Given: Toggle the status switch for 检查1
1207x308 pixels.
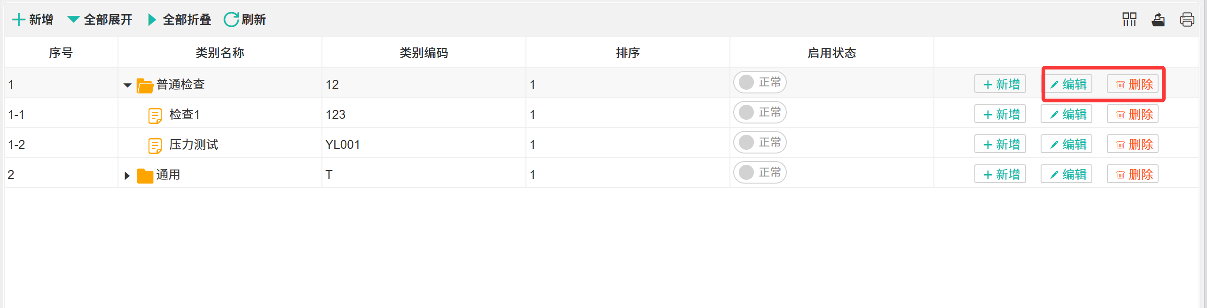Looking at the screenshot, I should click(760, 113).
